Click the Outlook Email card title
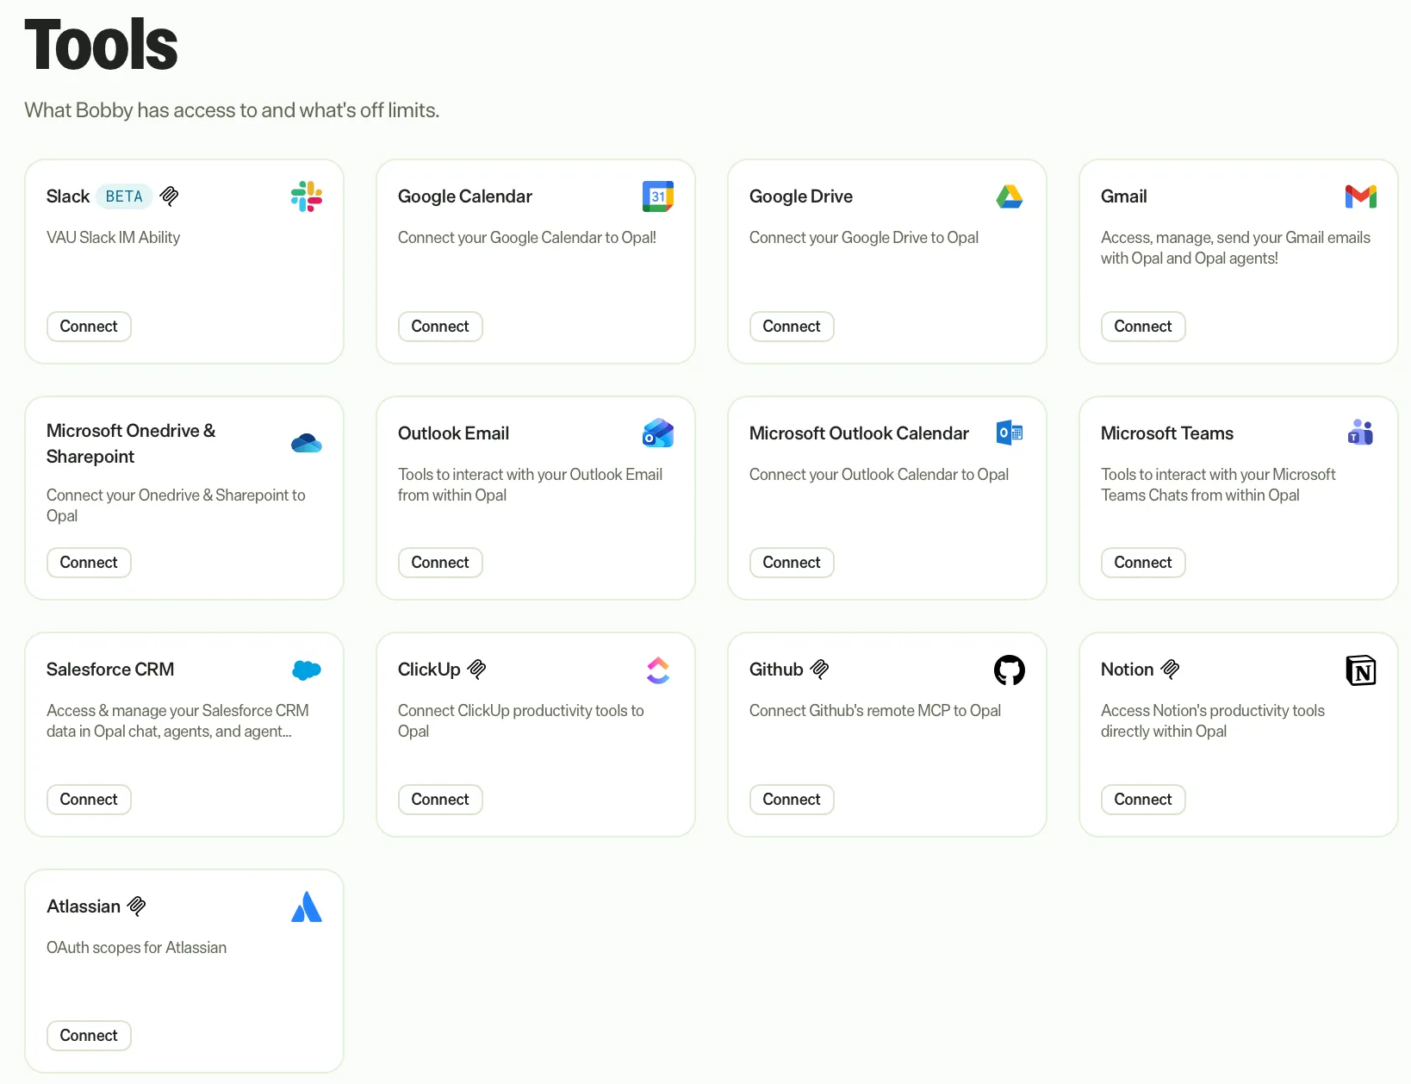This screenshot has height=1084, width=1411. 453,433
